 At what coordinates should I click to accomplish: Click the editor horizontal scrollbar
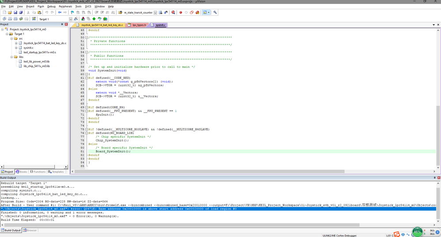[210, 171]
